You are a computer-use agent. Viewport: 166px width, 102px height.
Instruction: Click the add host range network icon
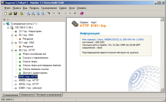tap(33, 13)
